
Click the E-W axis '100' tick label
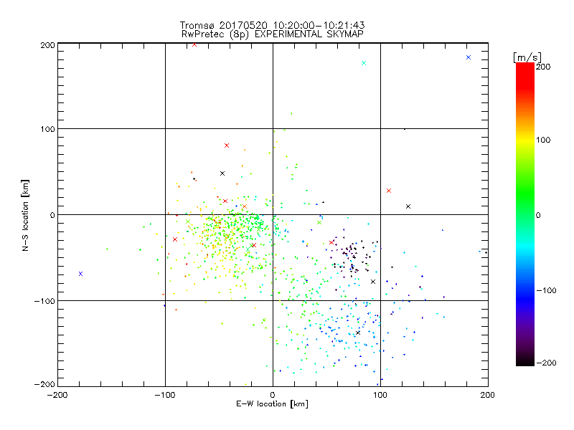pyautogui.click(x=380, y=395)
